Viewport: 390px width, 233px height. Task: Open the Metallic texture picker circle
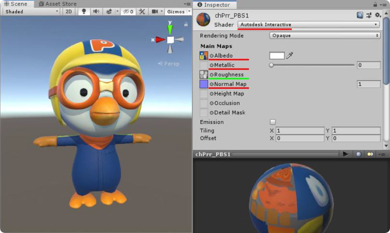coord(211,65)
